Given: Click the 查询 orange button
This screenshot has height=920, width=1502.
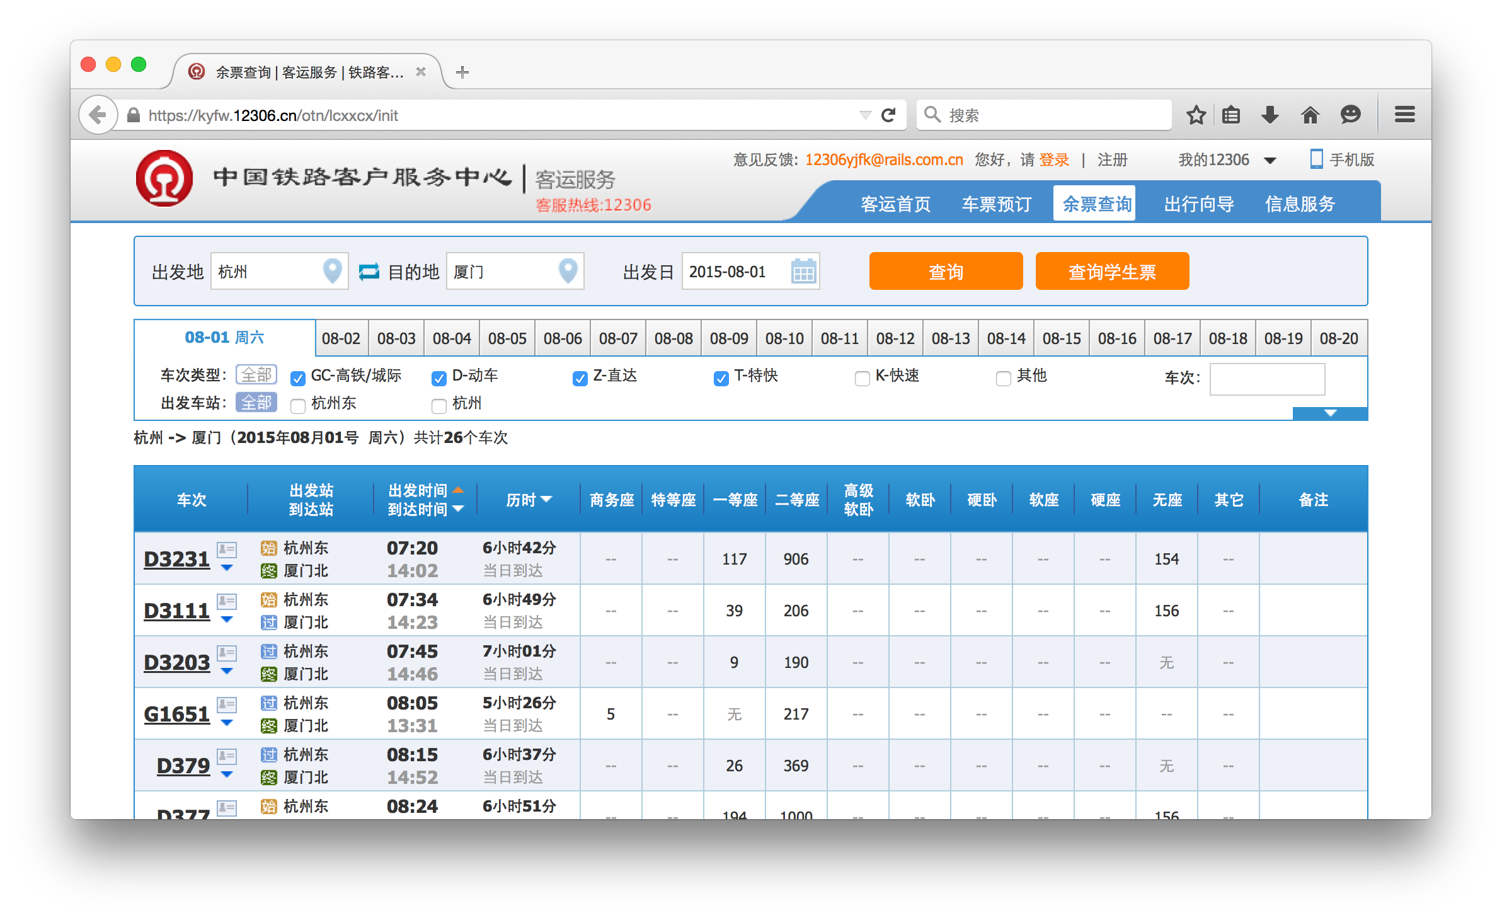Looking at the screenshot, I should pos(942,272).
